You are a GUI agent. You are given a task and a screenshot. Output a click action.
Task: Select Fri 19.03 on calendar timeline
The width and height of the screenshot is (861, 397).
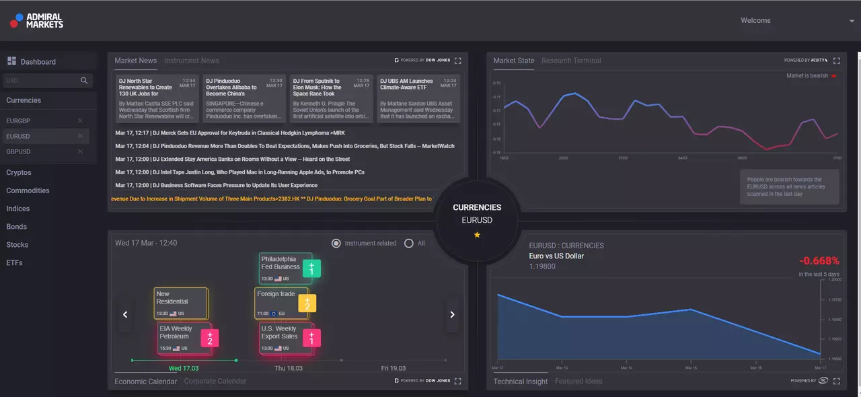[394, 368]
